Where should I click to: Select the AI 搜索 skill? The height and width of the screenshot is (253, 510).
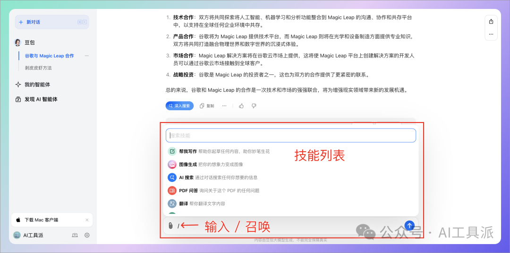coord(291,178)
